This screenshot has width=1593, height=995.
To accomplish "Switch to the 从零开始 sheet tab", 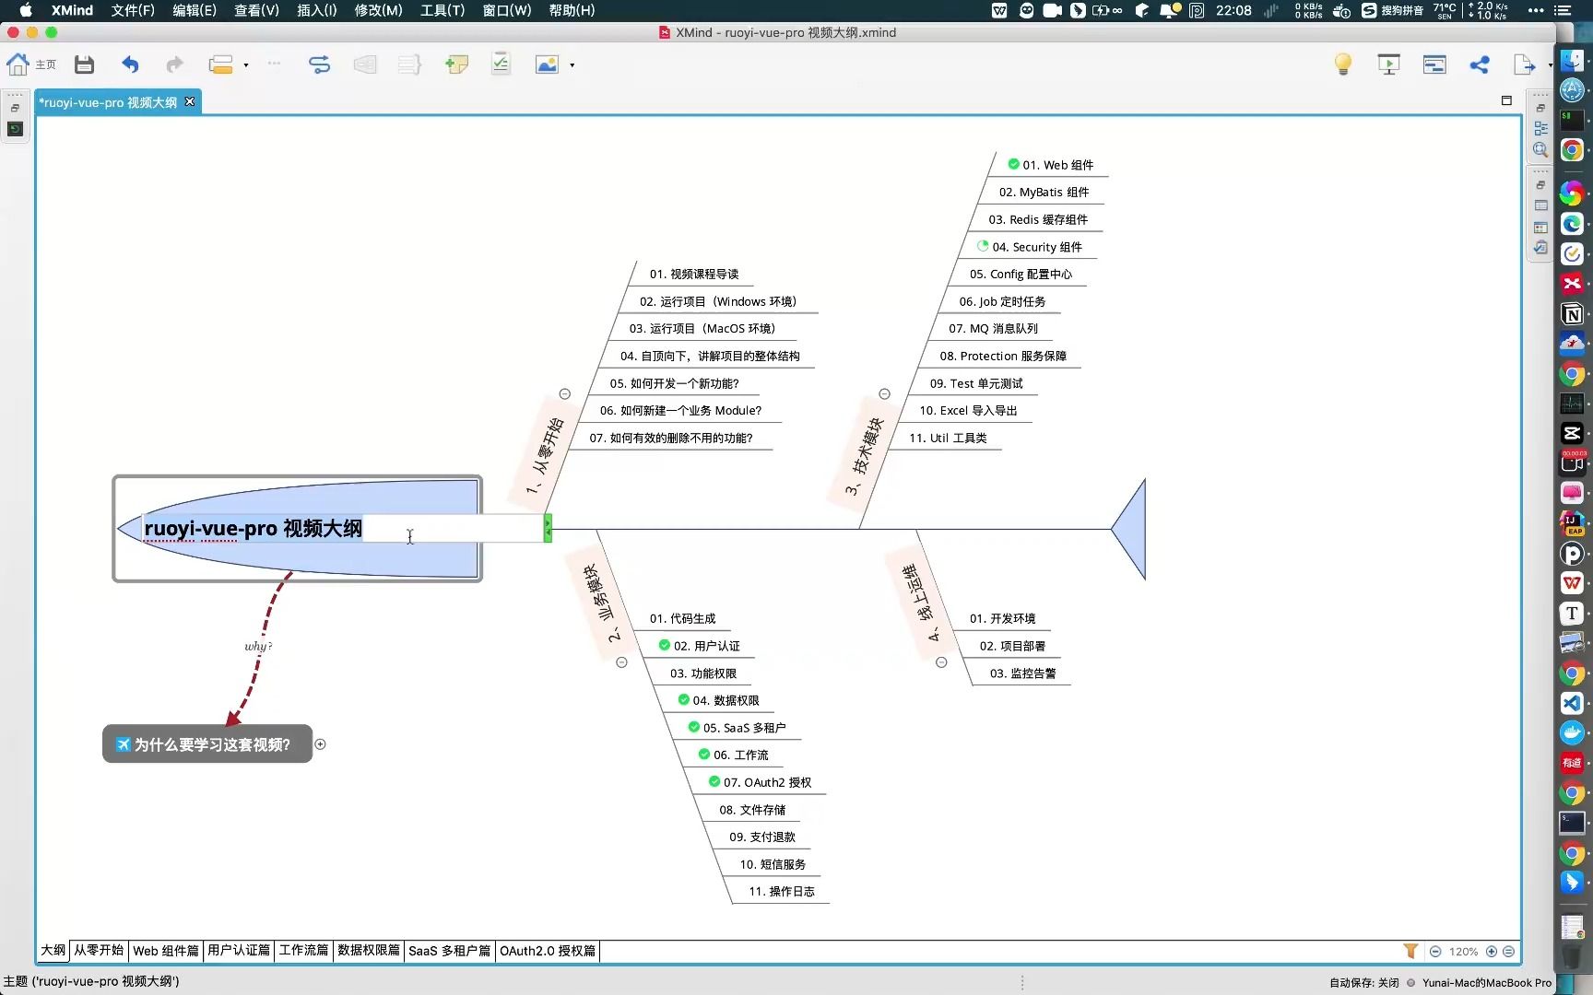I will tap(99, 951).
